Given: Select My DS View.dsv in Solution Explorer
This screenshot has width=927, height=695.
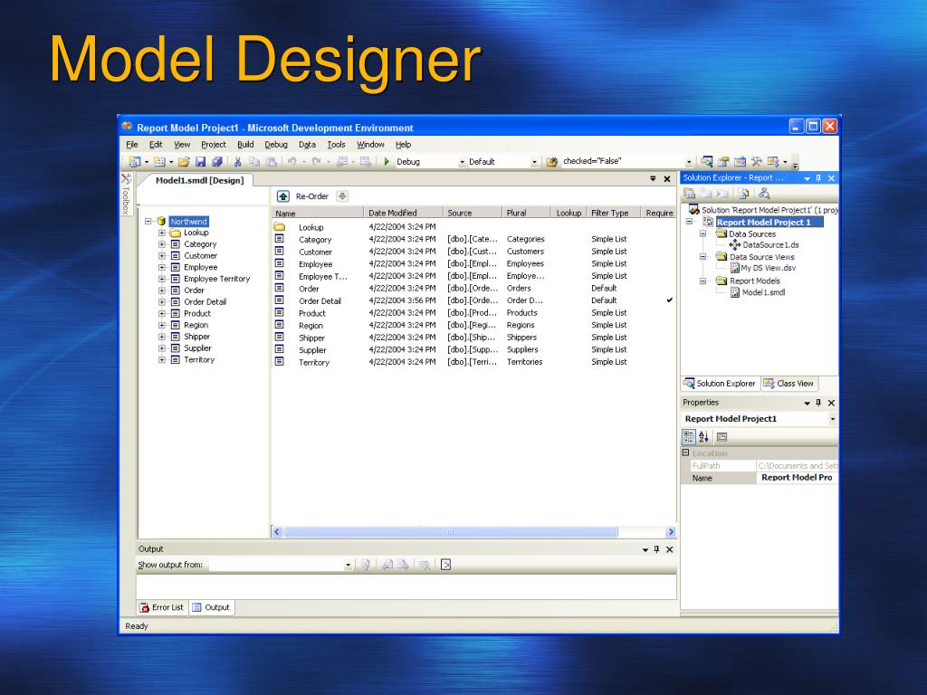Looking at the screenshot, I should click(x=768, y=268).
